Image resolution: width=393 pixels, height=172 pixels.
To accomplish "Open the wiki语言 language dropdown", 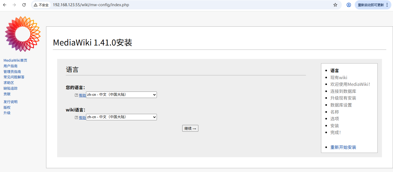I will coord(121,117).
